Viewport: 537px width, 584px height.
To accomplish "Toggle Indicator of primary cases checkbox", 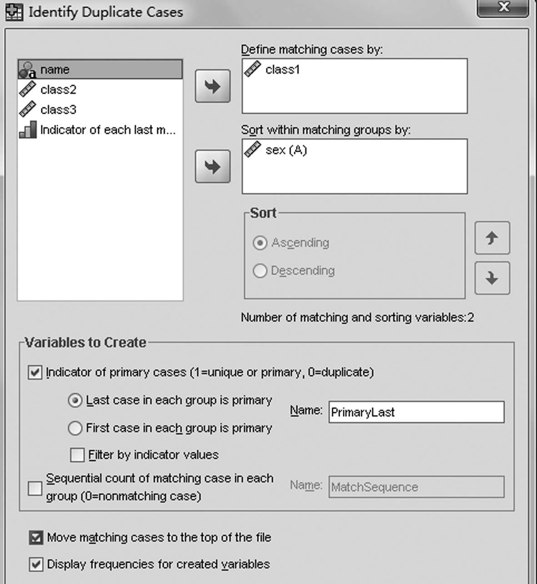I will (35, 373).
